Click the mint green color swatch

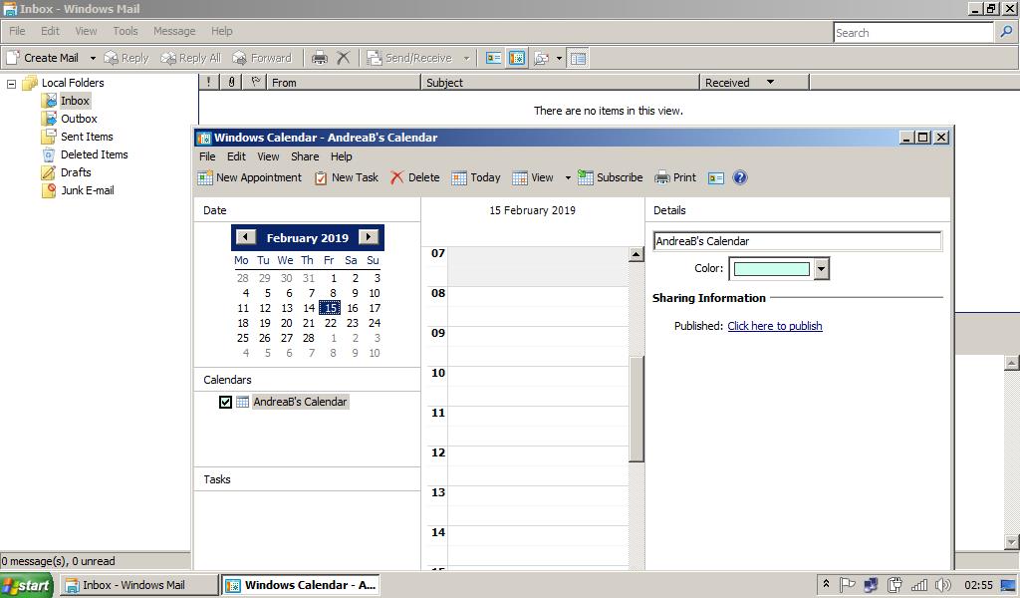tap(772, 269)
